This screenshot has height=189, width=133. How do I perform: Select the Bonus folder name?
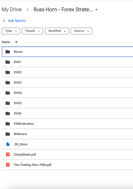coord(18,52)
